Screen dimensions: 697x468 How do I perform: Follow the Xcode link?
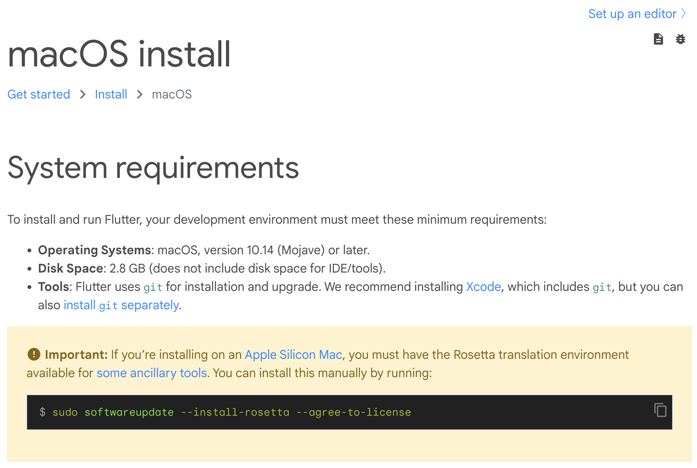pos(483,287)
